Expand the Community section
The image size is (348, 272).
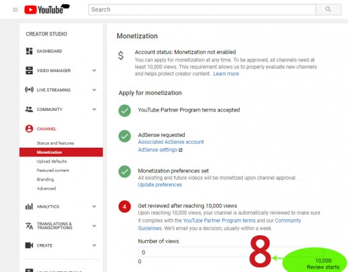coord(94,109)
